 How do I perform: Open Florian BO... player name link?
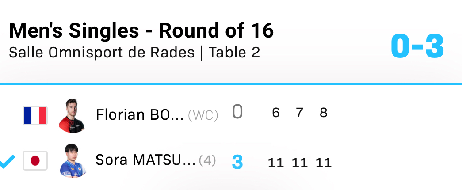pyautogui.click(x=140, y=115)
